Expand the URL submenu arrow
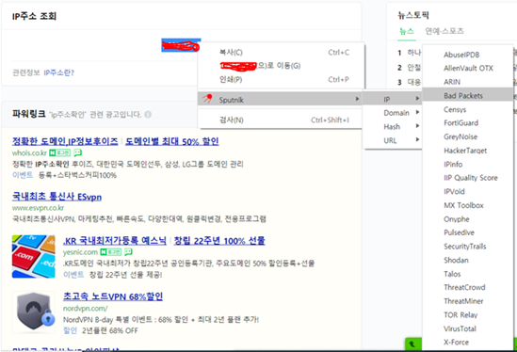 (x=417, y=139)
